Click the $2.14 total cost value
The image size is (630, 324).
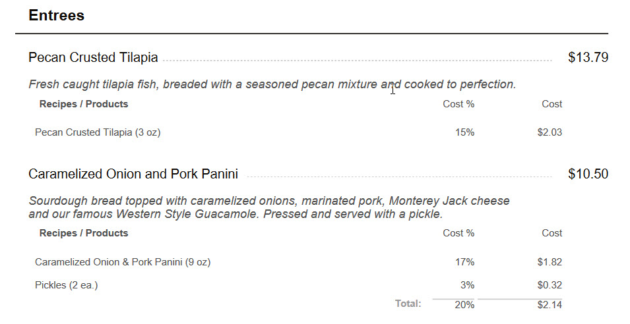click(550, 304)
